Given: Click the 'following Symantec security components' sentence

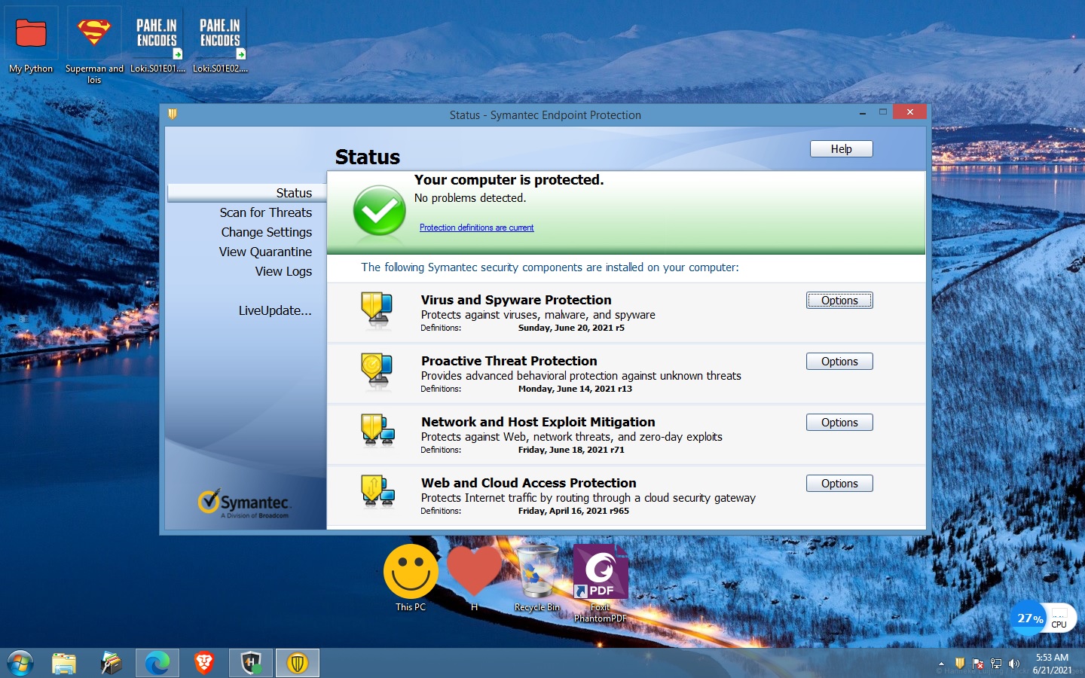Looking at the screenshot, I should [x=550, y=267].
